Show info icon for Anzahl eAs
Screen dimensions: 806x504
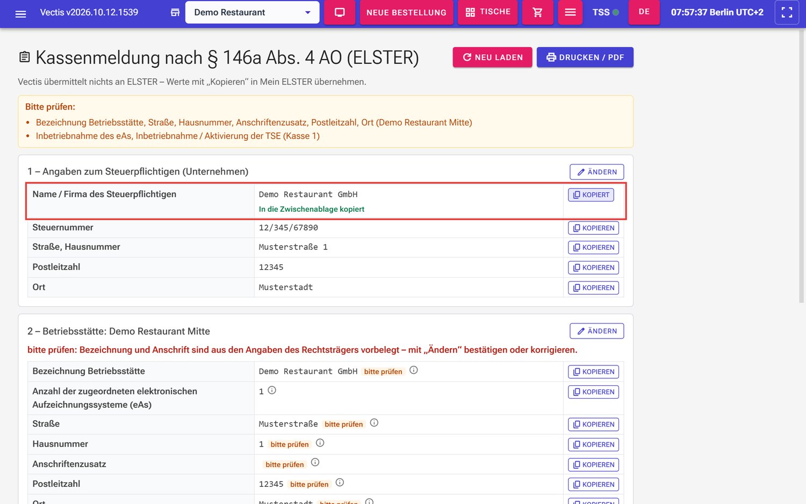point(272,390)
